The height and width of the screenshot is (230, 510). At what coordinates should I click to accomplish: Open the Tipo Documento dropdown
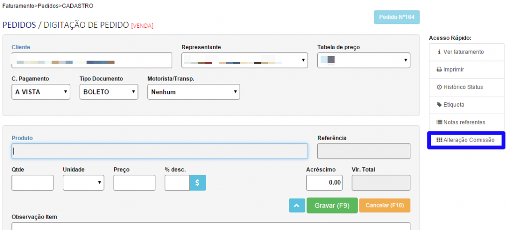[109, 92]
